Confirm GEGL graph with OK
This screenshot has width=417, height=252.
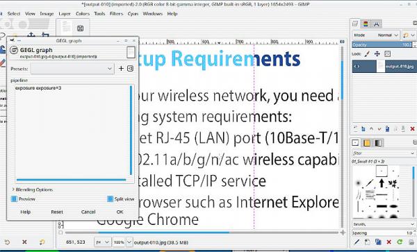tap(120, 212)
